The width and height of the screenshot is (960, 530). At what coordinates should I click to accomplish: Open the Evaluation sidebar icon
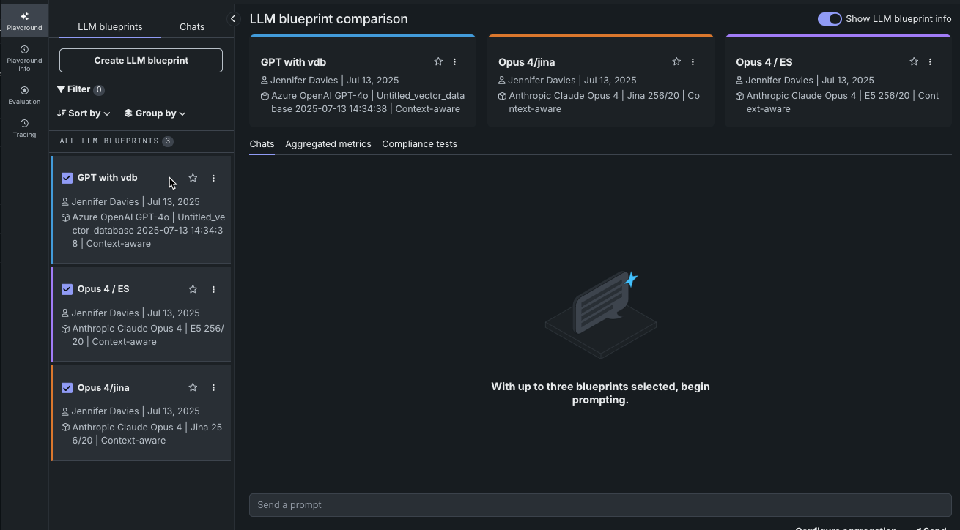24,96
